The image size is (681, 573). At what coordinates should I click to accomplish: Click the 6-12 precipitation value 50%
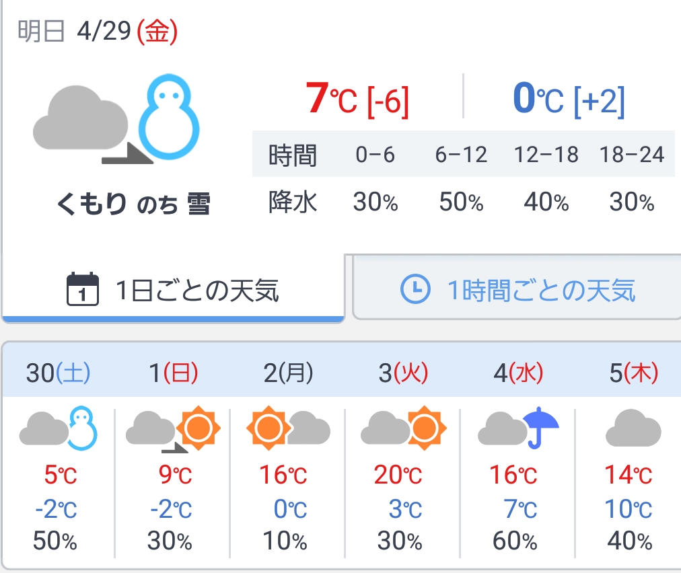[461, 202]
